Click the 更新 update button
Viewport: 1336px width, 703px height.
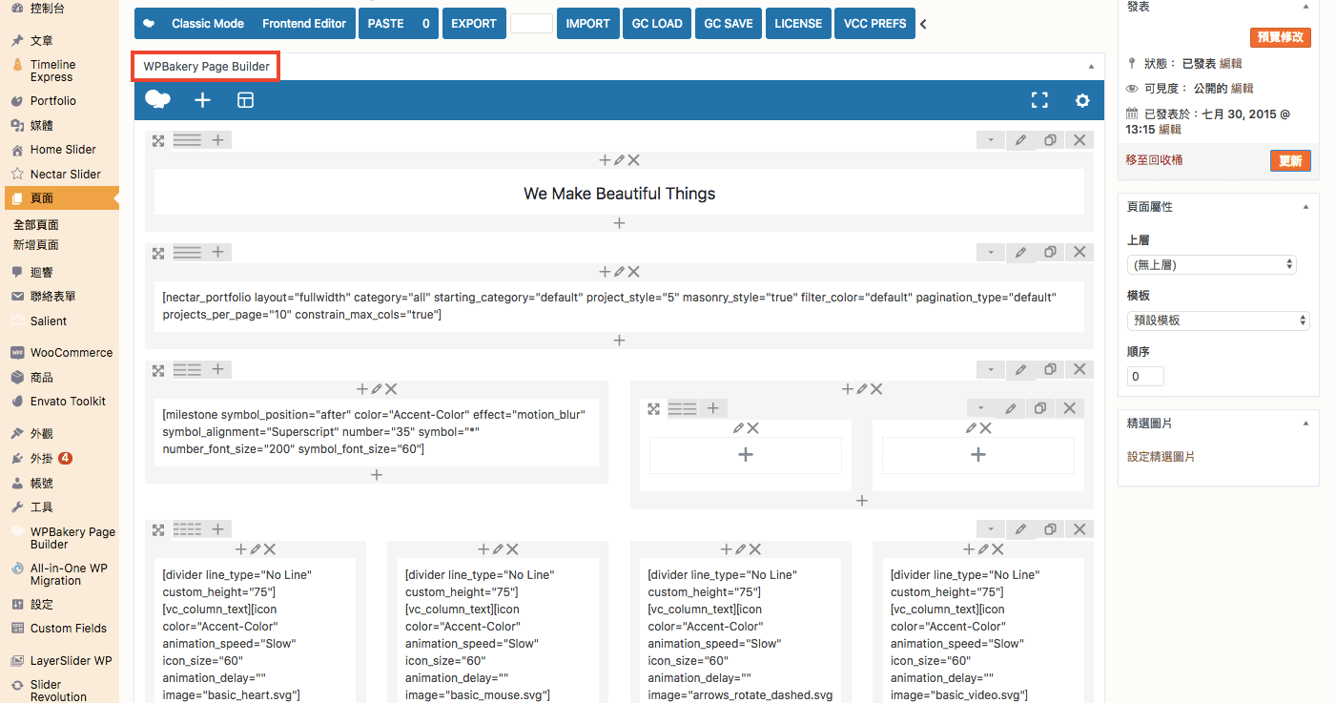pyautogui.click(x=1289, y=161)
